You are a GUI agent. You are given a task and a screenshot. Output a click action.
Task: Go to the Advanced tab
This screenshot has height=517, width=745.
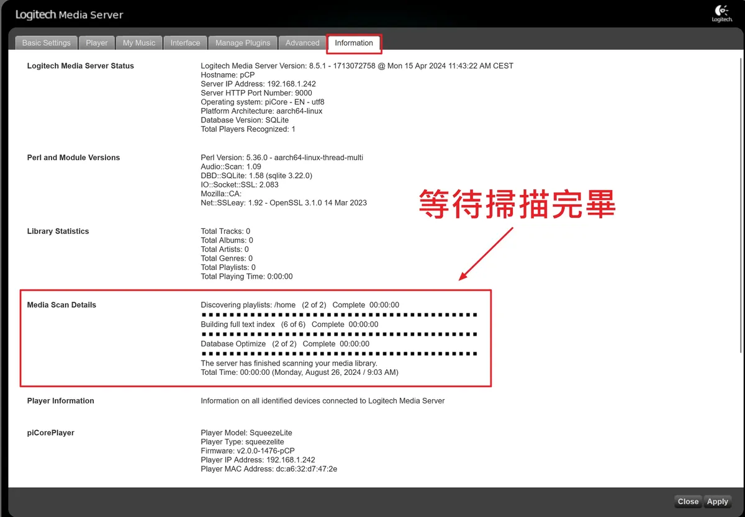point(302,43)
